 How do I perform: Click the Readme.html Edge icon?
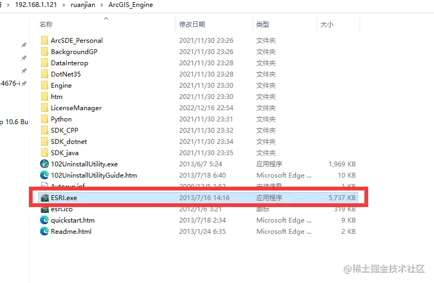44,231
